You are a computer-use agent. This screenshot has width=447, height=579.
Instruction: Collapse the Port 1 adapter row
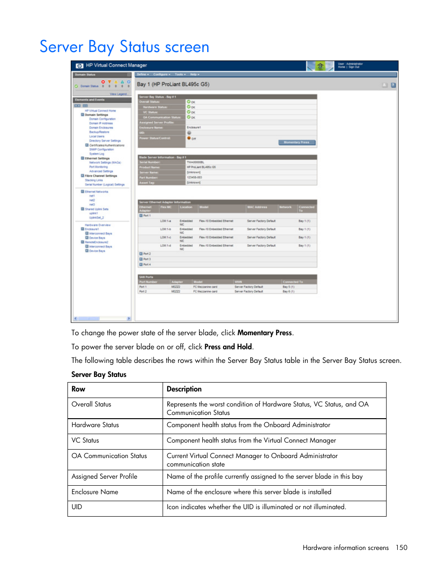pos(141,215)
